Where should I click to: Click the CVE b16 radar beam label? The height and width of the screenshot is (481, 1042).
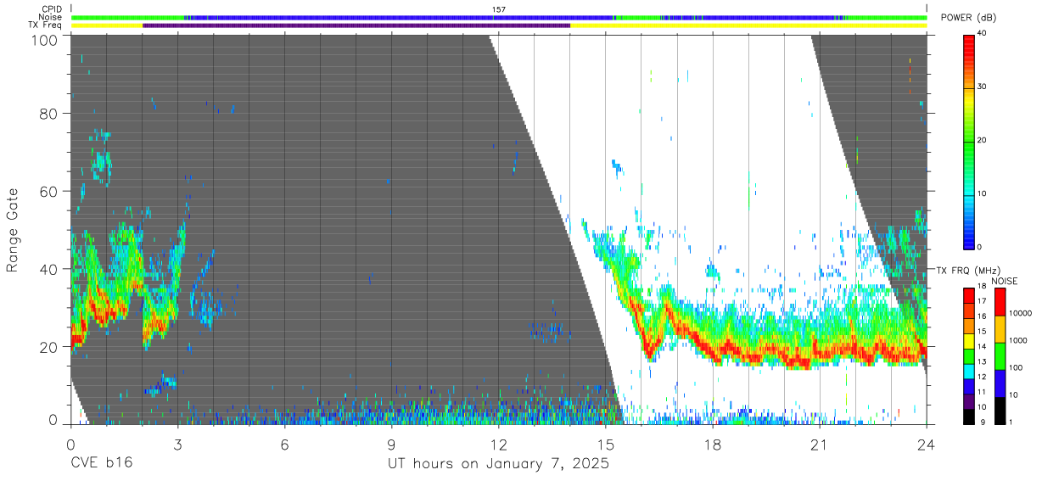pyautogui.click(x=101, y=464)
